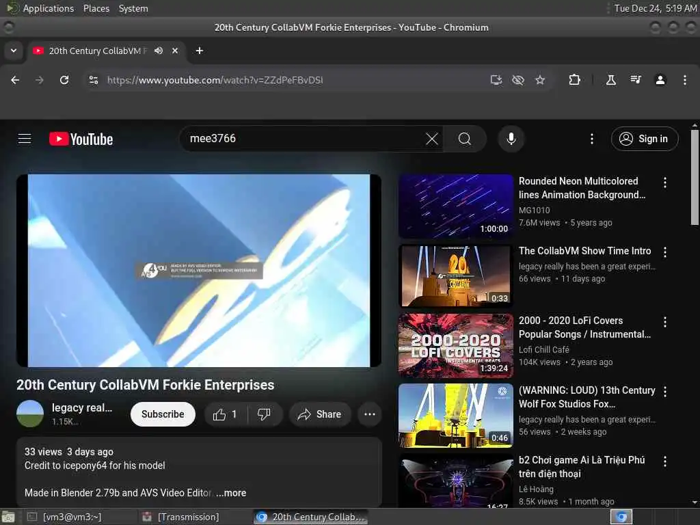The height and width of the screenshot is (525, 700).
Task: Go to YouTube home via logo
Action: 81,139
